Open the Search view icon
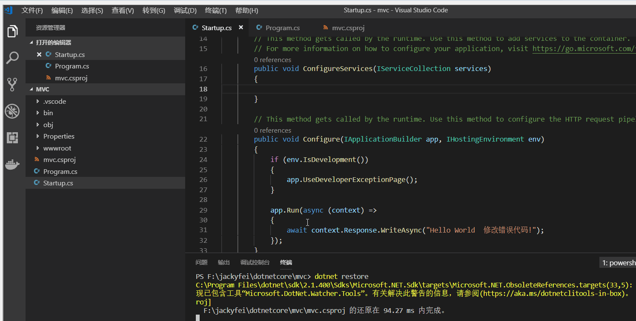636x321 pixels. coord(12,58)
